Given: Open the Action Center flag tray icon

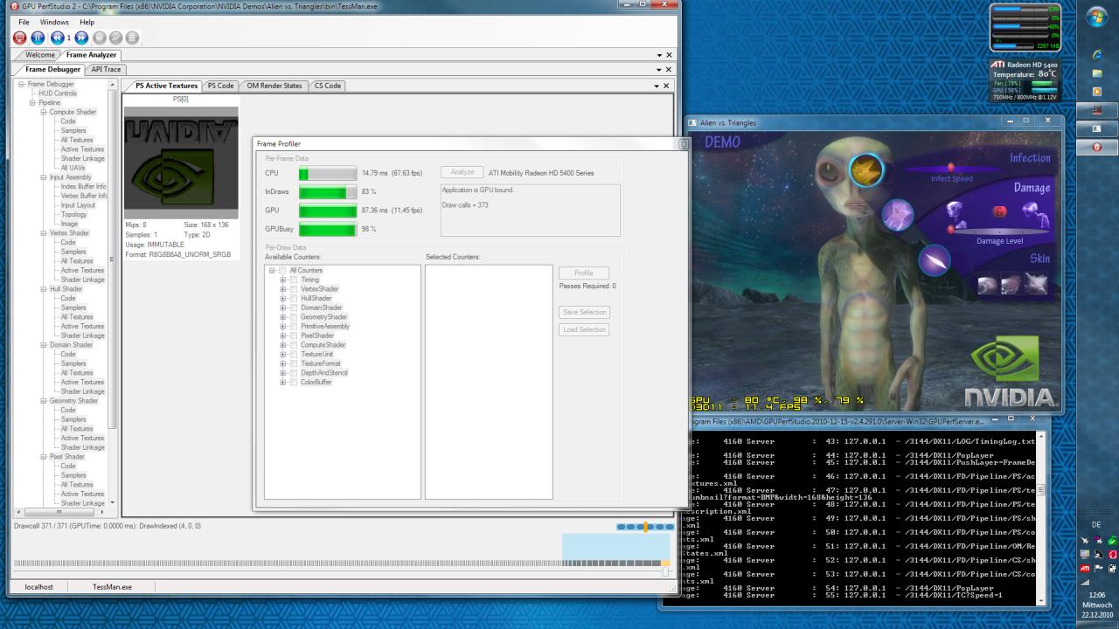Looking at the screenshot, I should pyautogui.click(x=1098, y=568).
